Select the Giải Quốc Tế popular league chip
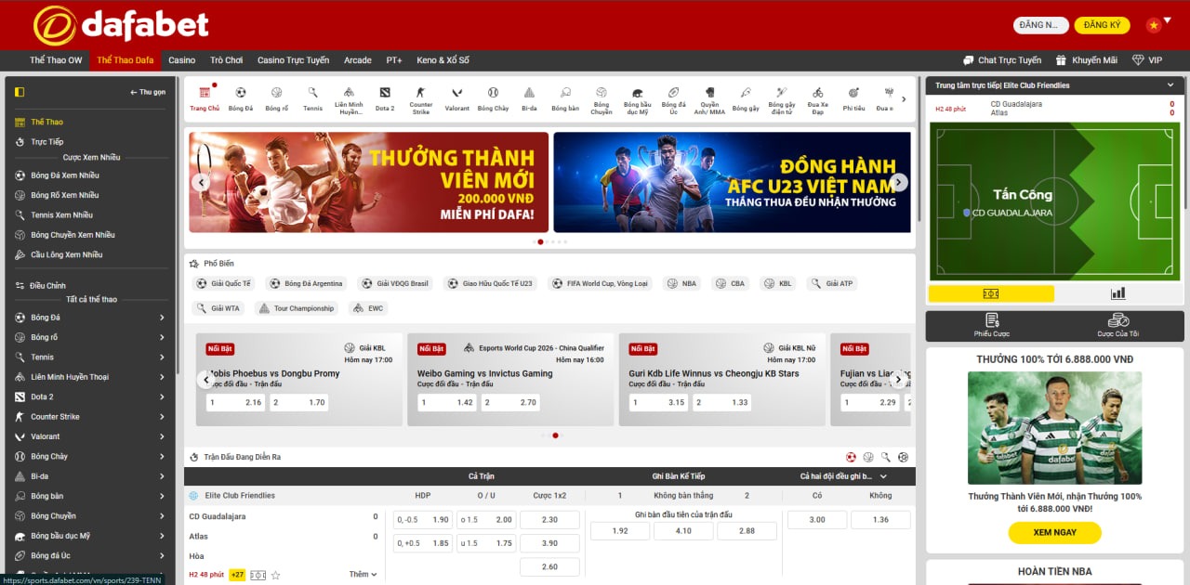The height and width of the screenshot is (585, 1190). pos(223,283)
